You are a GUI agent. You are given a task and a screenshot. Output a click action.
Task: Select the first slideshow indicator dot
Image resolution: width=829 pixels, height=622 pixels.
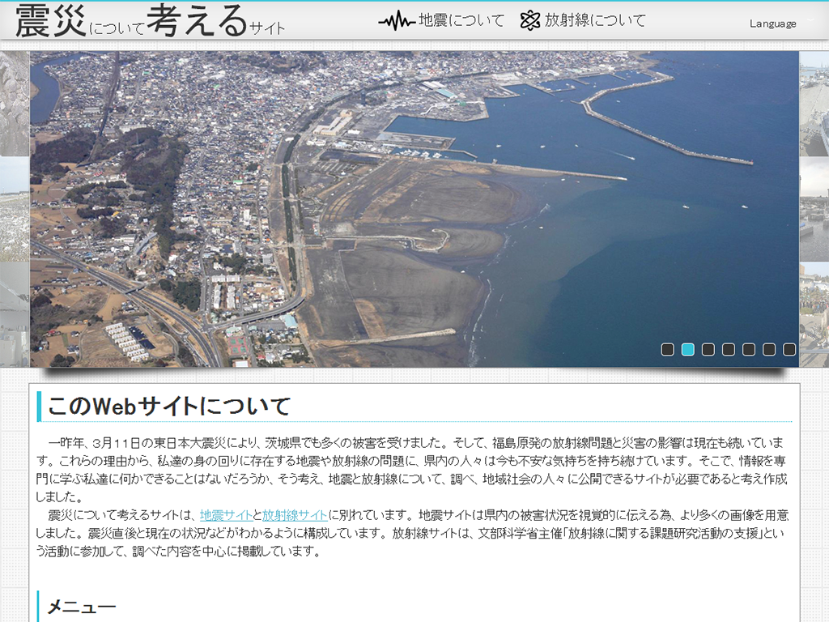668,349
